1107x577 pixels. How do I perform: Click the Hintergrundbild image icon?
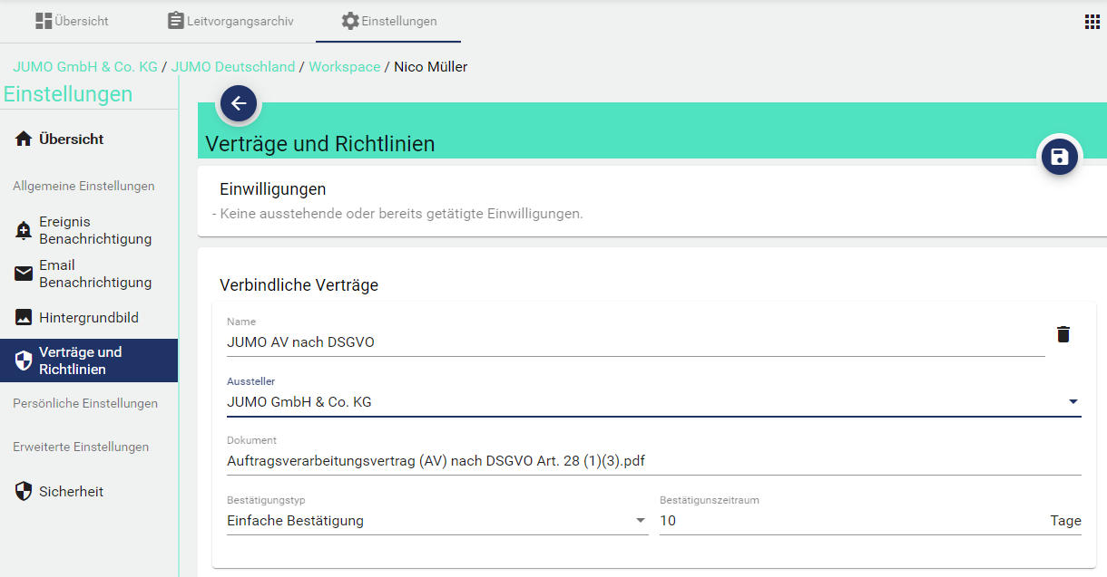pyautogui.click(x=24, y=318)
